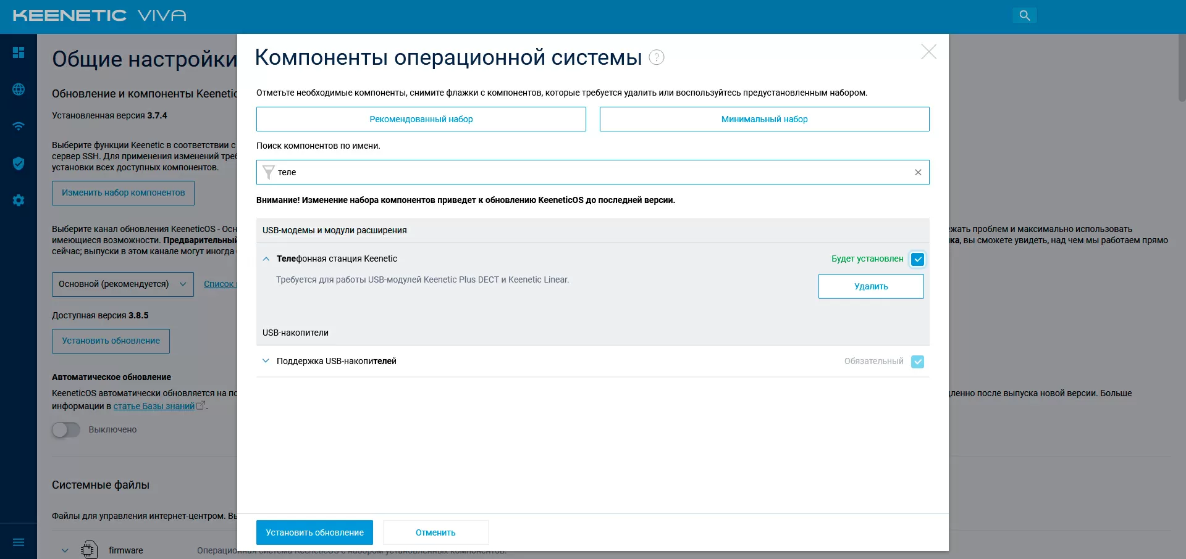The height and width of the screenshot is (559, 1186).
Task: Open the Основной (рекомендуется) update channel dropdown
Action: point(123,284)
